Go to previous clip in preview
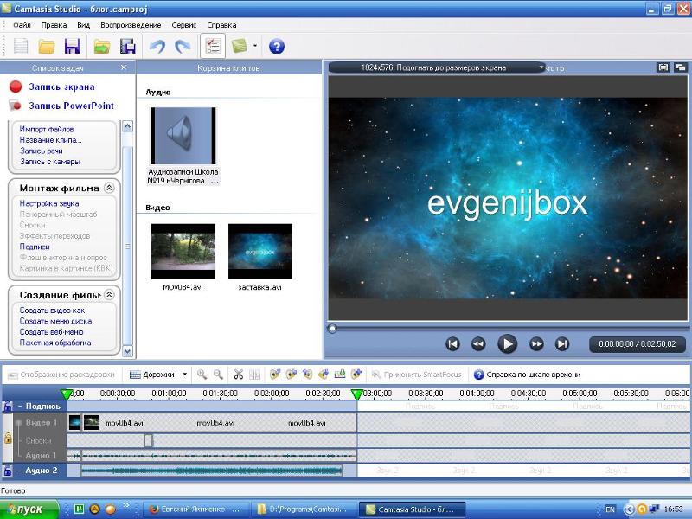The height and width of the screenshot is (519, 692). coord(452,343)
